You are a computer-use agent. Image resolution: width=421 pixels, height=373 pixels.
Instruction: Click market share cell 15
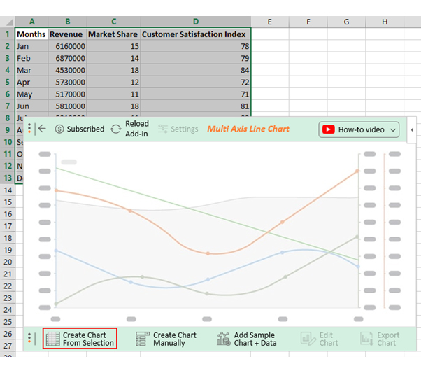tap(113, 46)
